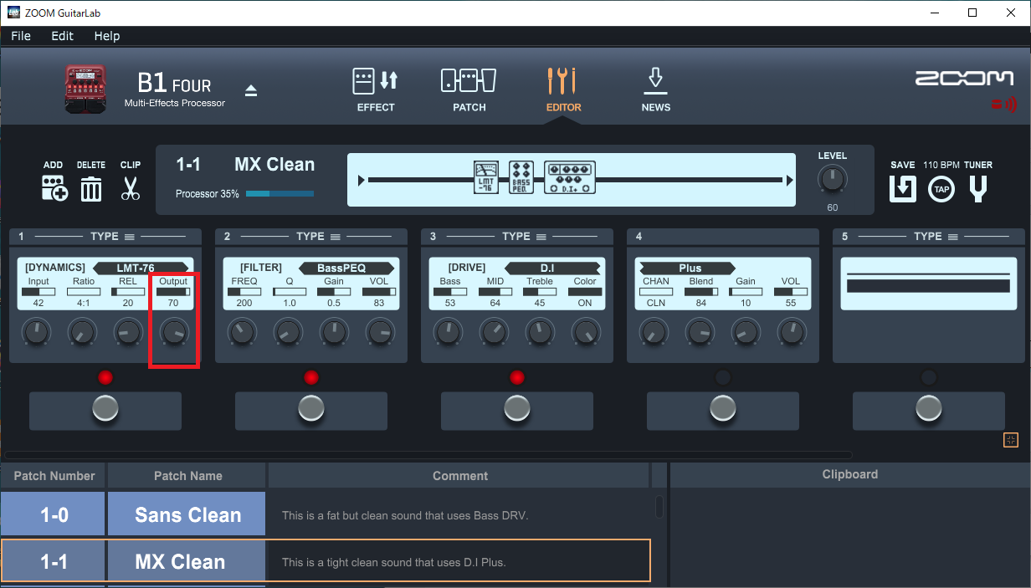This screenshot has width=1031, height=588.
Task: Toggle footswitch under BassPEQ effect slot 2
Action: [310, 409]
